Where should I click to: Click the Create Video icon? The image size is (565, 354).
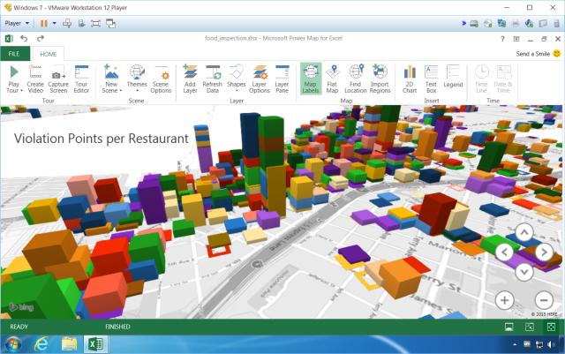(x=35, y=78)
